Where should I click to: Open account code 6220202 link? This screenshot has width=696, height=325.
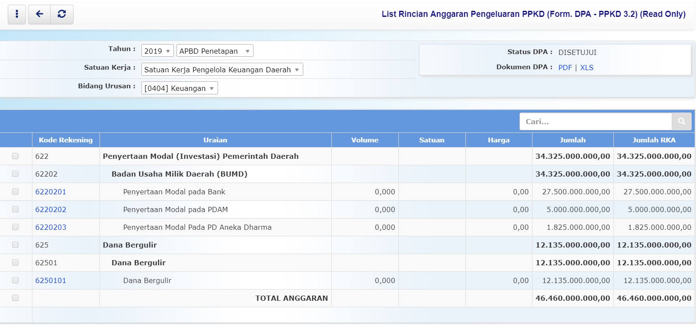(x=51, y=209)
